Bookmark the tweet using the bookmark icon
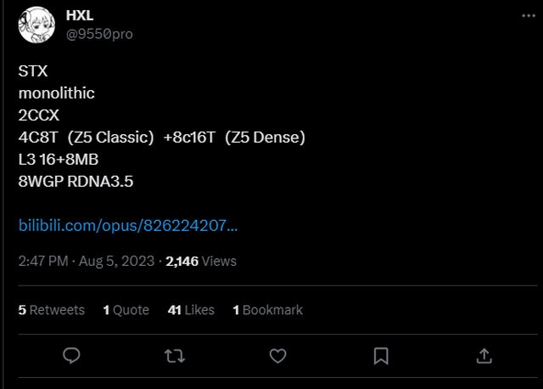The height and width of the screenshot is (389, 543). pyautogui.click(x=381, y=355)
